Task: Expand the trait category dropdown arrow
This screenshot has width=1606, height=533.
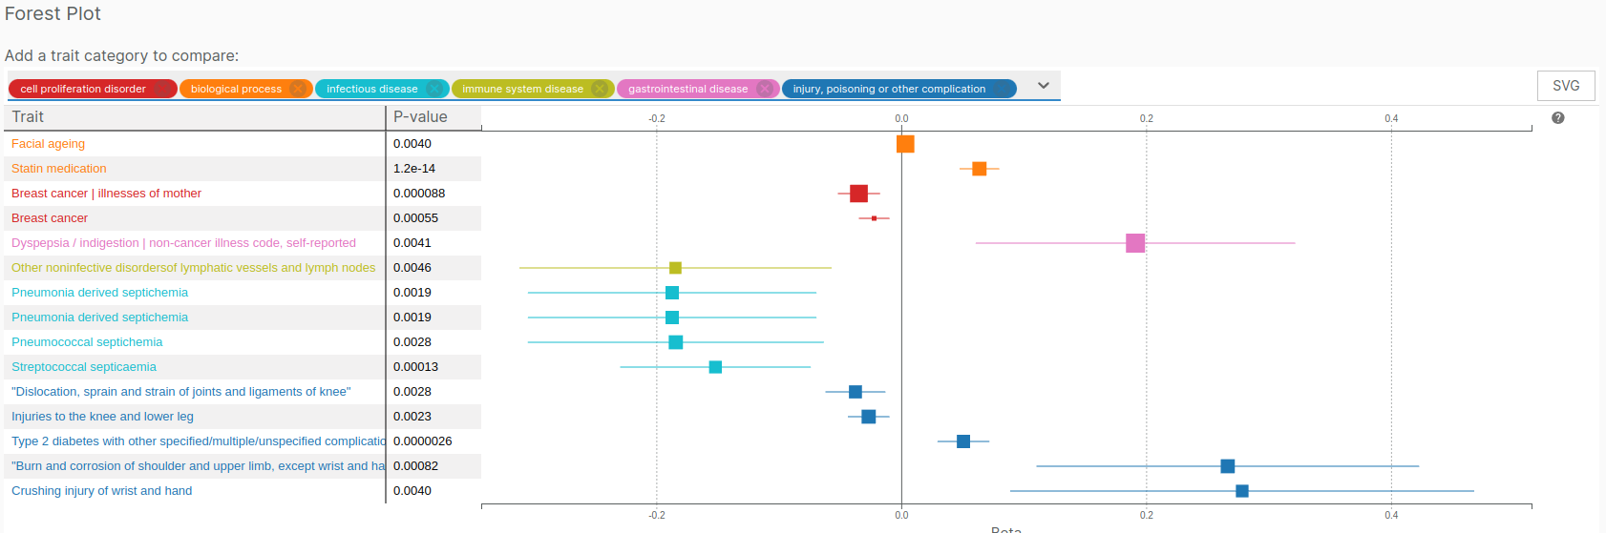Action: pos(1044,86)
